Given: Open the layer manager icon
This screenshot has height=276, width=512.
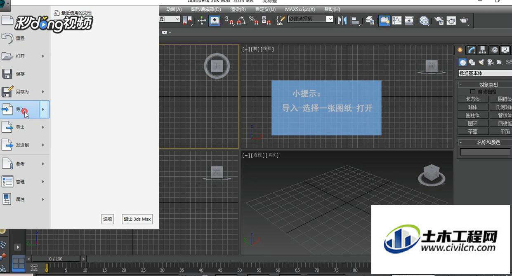Looking at the screenshot, I should pos(370,21).
